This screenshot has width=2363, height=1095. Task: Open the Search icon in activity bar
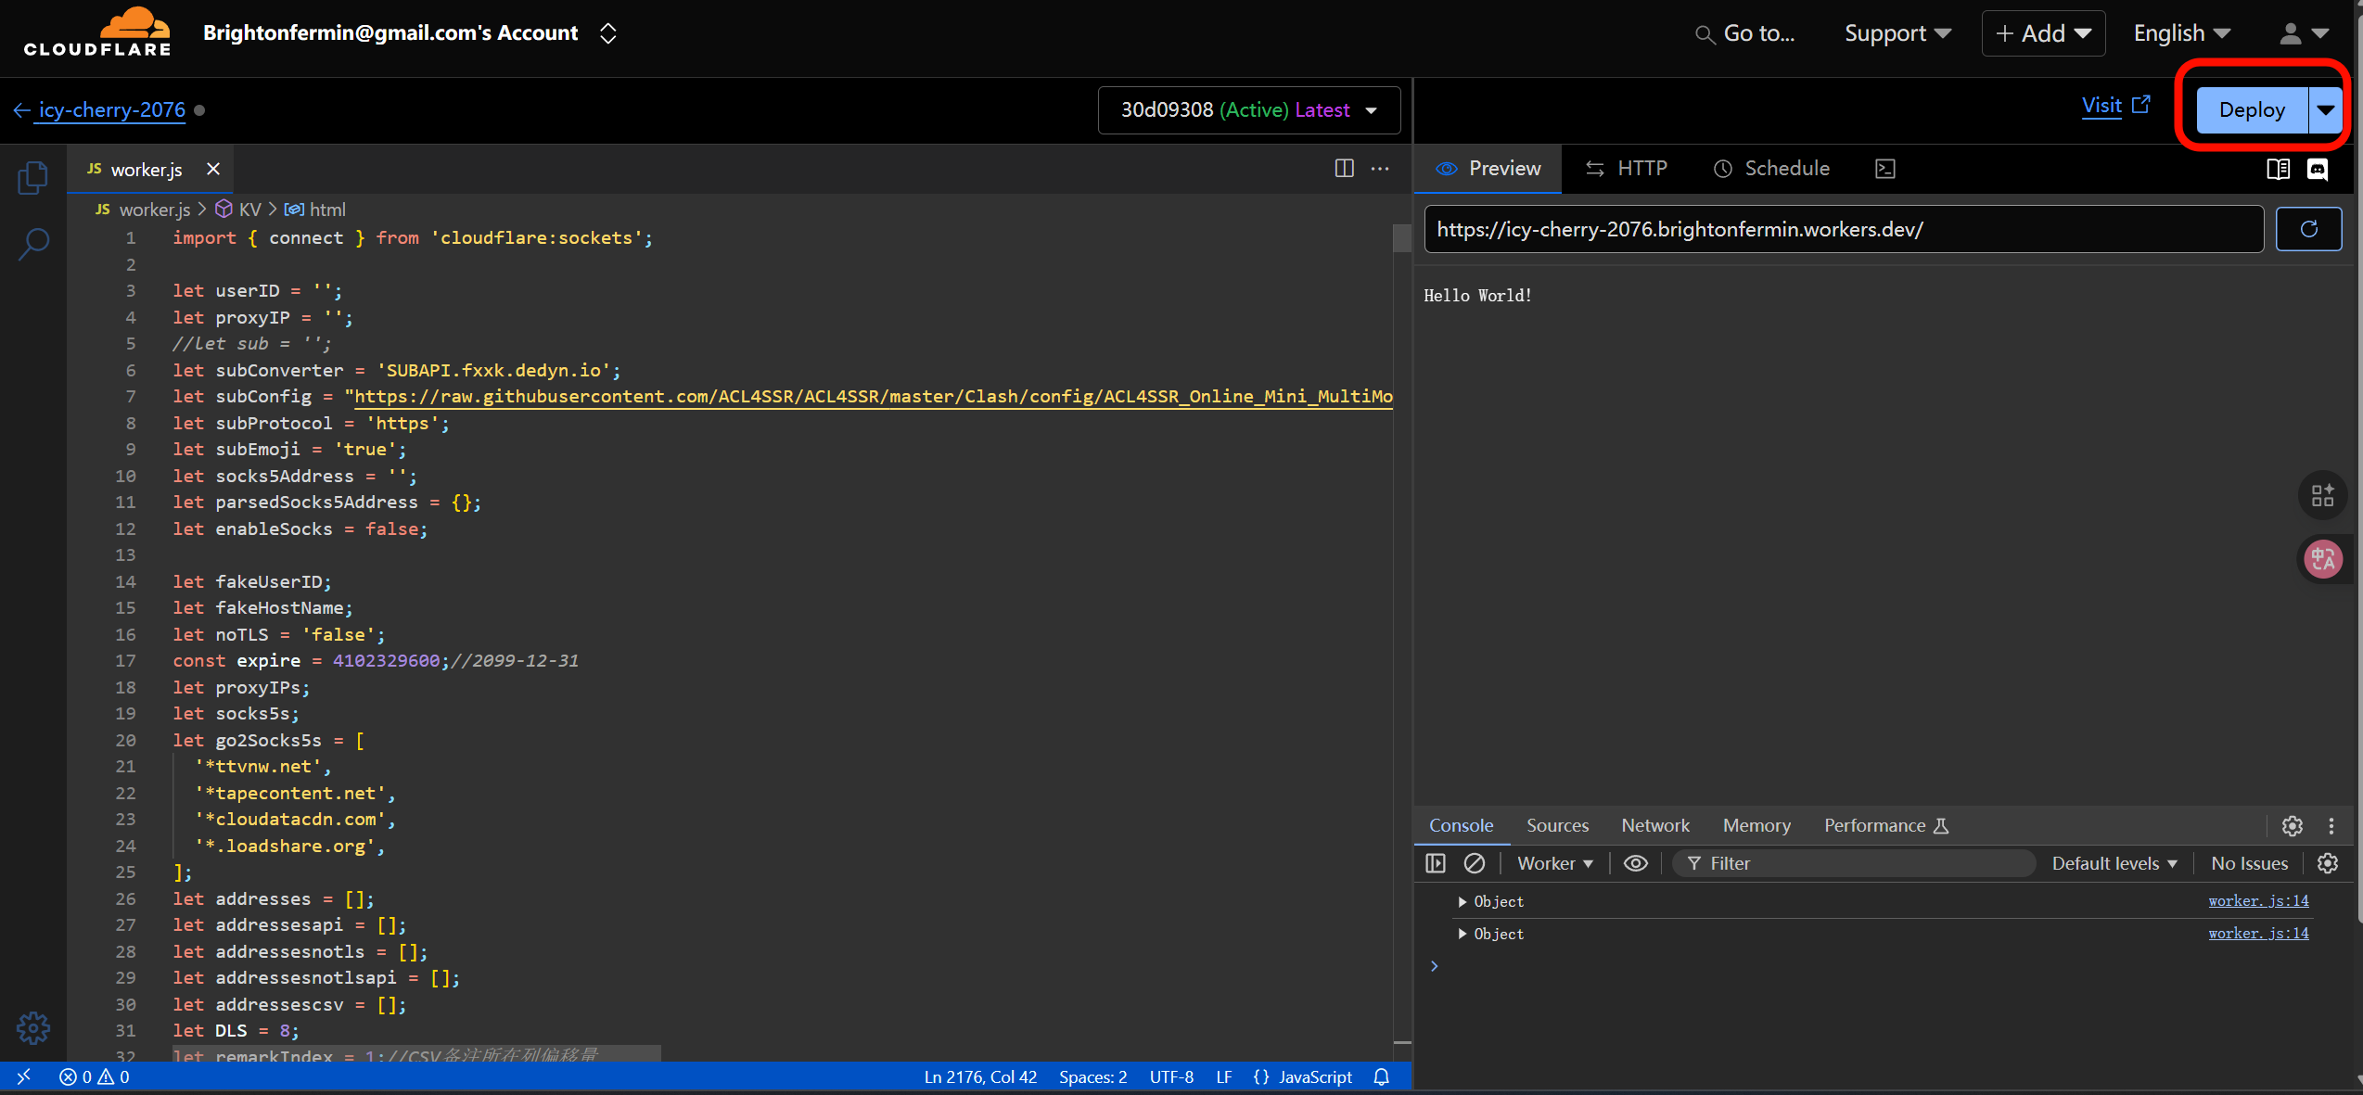[34, 245]
